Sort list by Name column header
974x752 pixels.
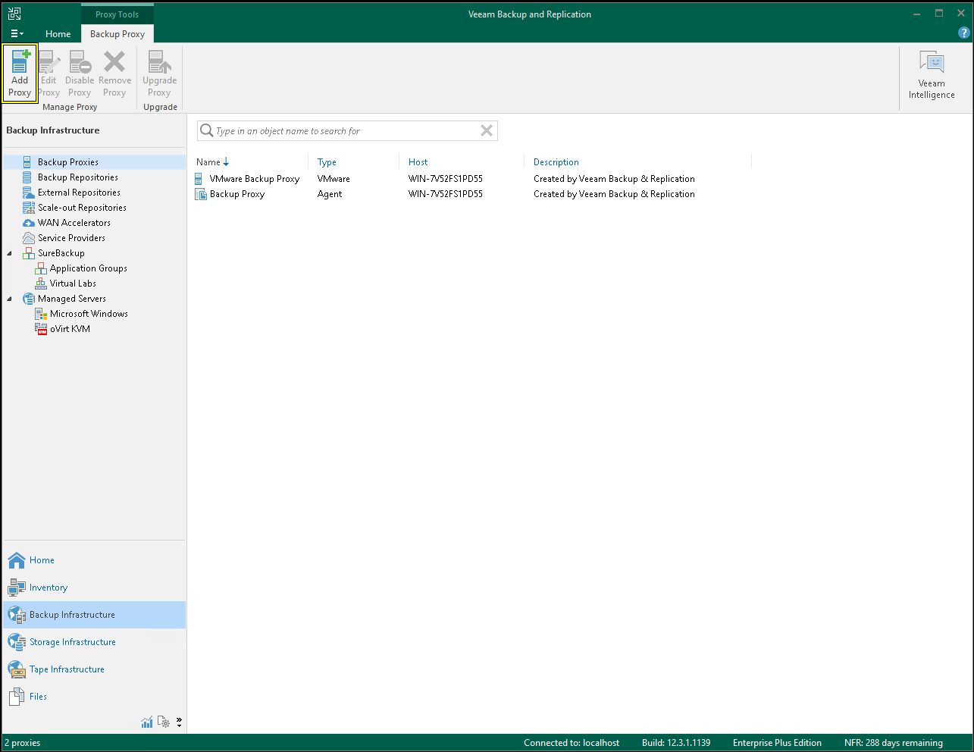point(208,162)
